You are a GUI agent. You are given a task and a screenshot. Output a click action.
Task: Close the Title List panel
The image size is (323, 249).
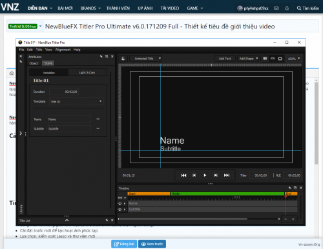pos(112,221)
